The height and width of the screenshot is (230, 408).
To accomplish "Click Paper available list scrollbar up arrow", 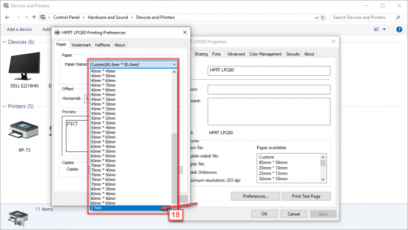I will pos(323,157).
